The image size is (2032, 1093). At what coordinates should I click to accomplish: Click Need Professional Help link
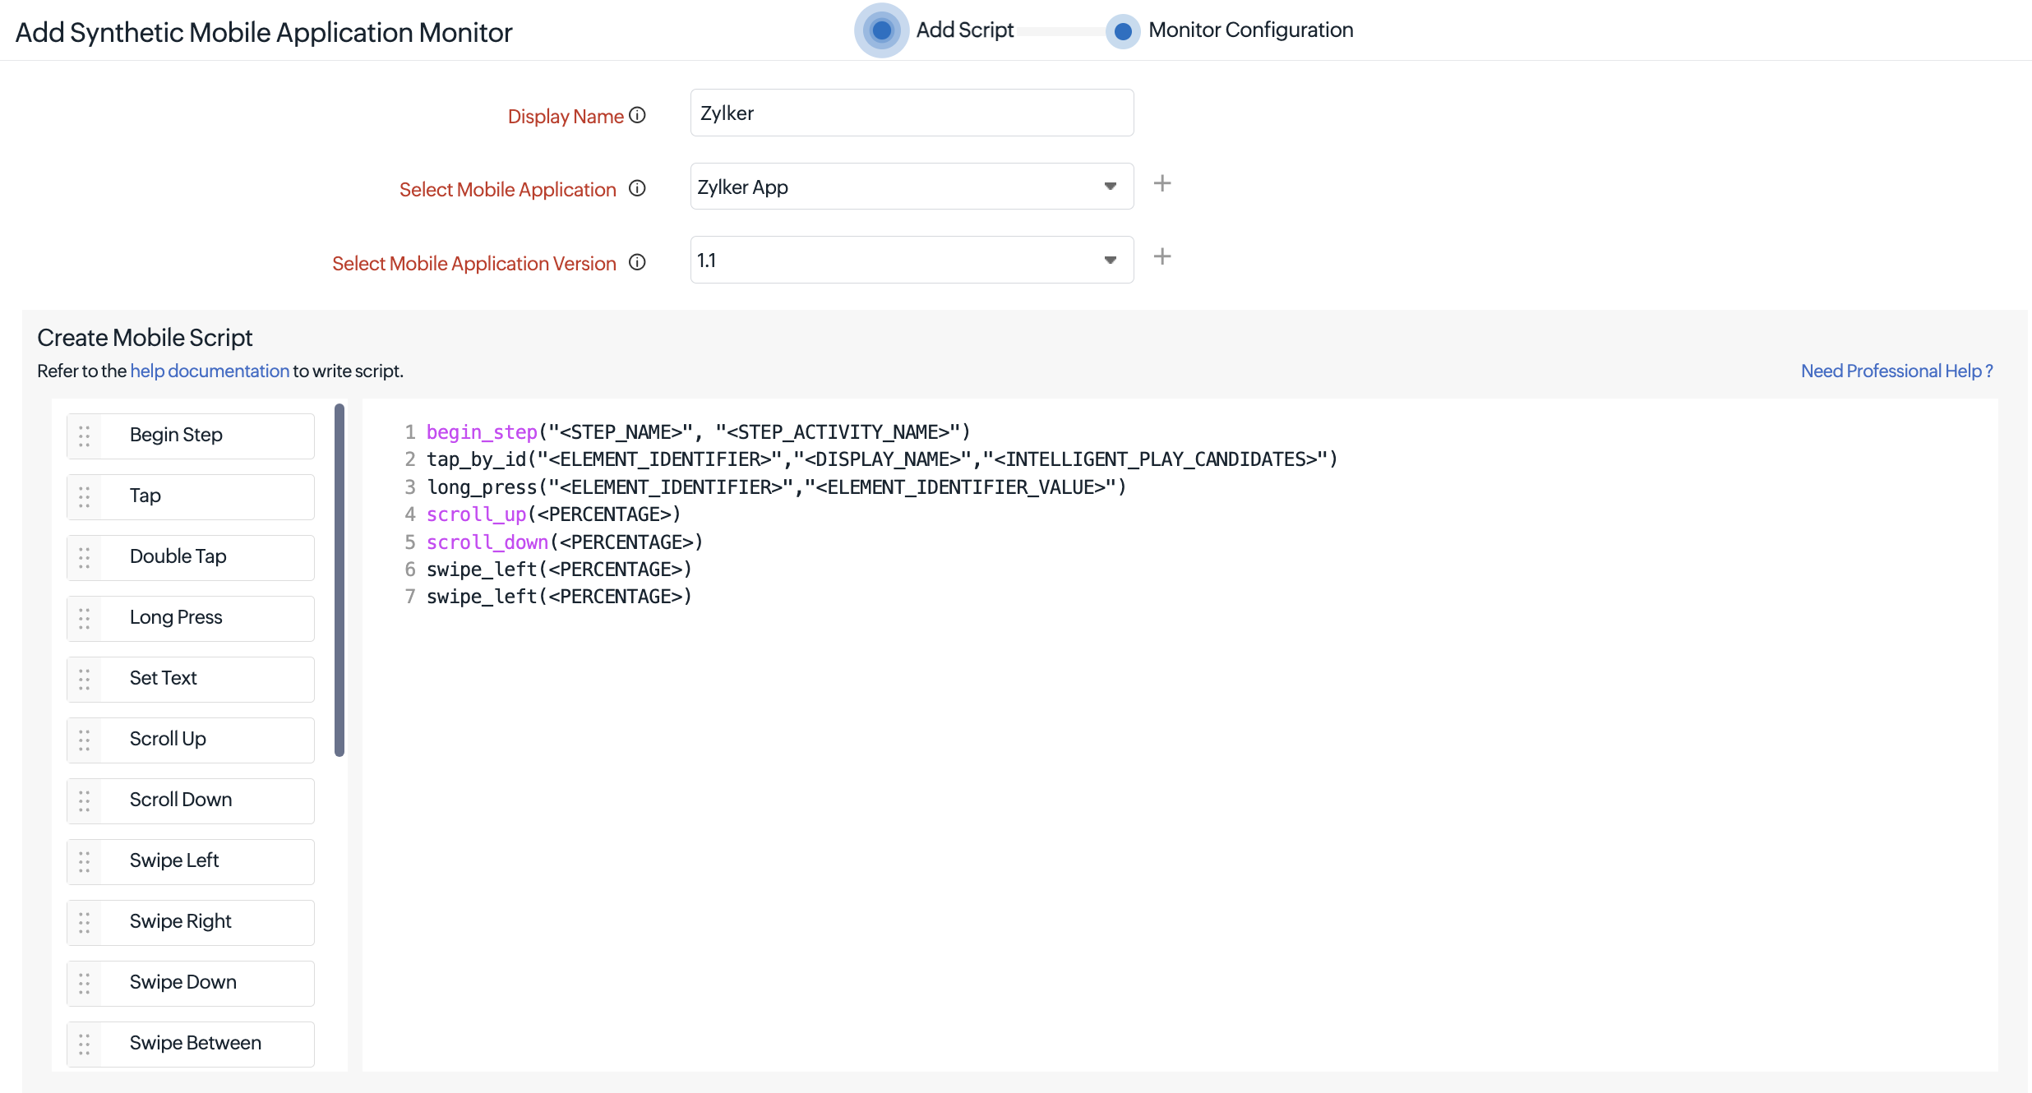pyautogui.click(x=1896, y=371)
